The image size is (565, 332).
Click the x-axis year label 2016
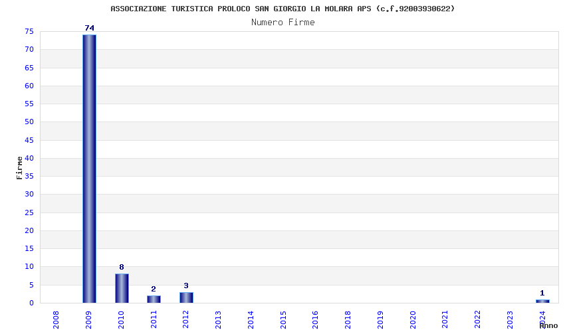(x=315, y=320)
